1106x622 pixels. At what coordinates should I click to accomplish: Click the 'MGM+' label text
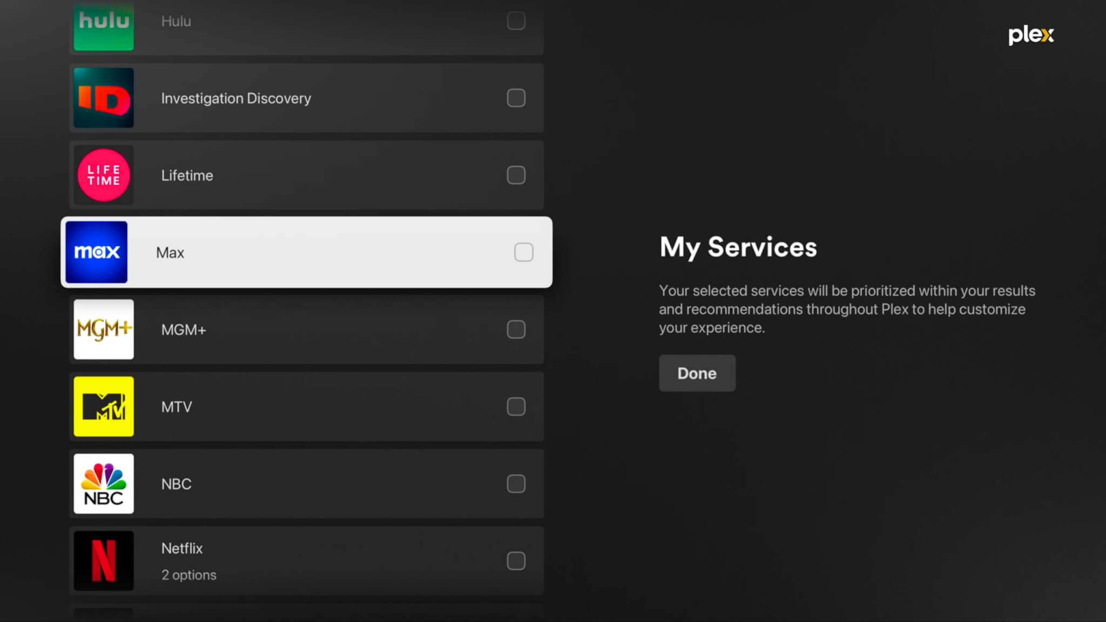click(x=184, y=330)
